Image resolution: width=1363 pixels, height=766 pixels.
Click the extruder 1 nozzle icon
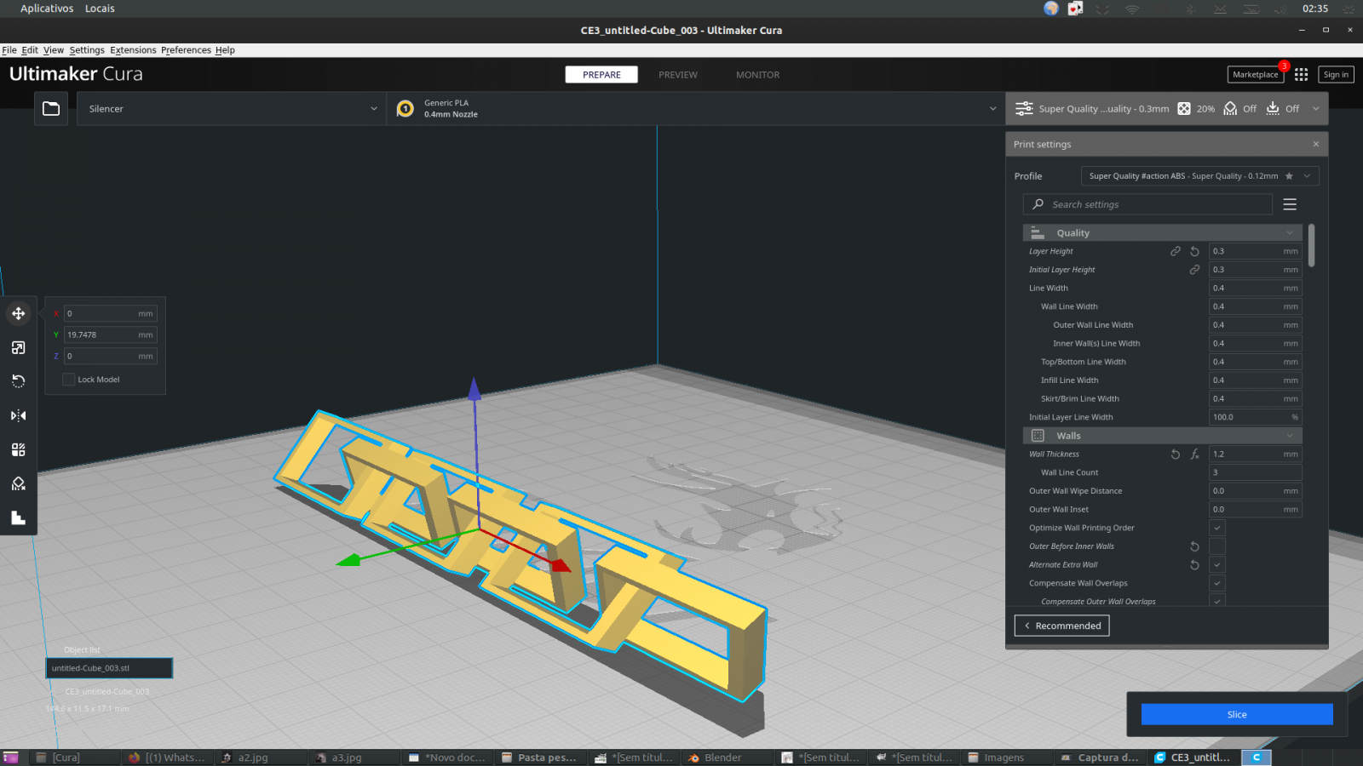pyautogui.click(x=405, y=109)
